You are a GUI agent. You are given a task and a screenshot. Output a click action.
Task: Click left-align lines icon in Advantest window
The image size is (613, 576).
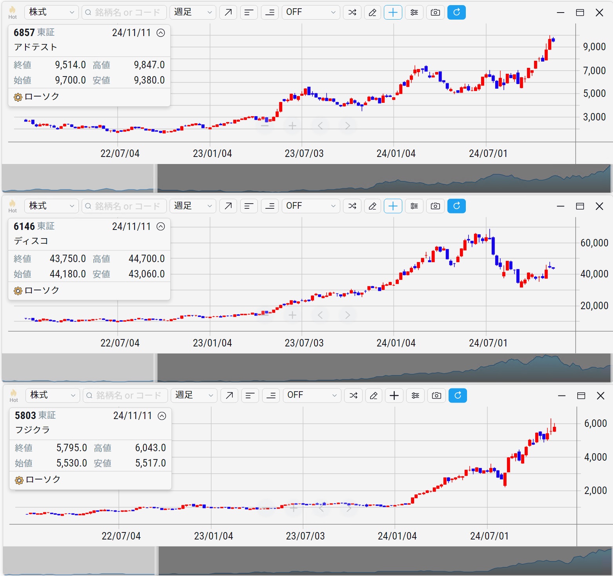tap(249, 12)
